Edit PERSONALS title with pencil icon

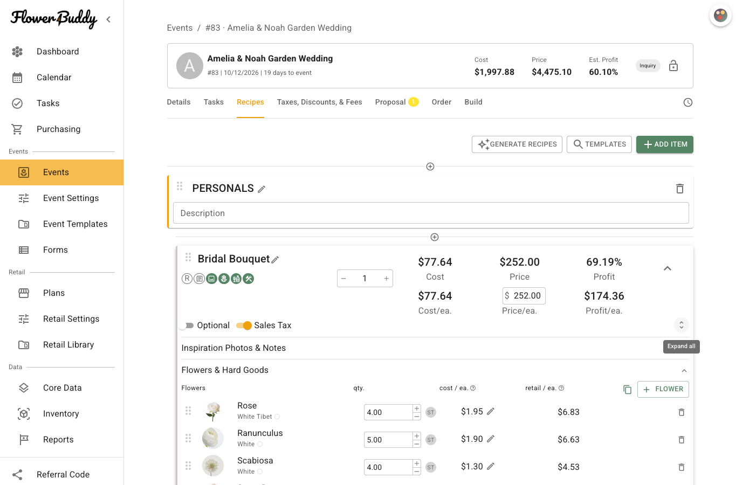coord(262,189)
